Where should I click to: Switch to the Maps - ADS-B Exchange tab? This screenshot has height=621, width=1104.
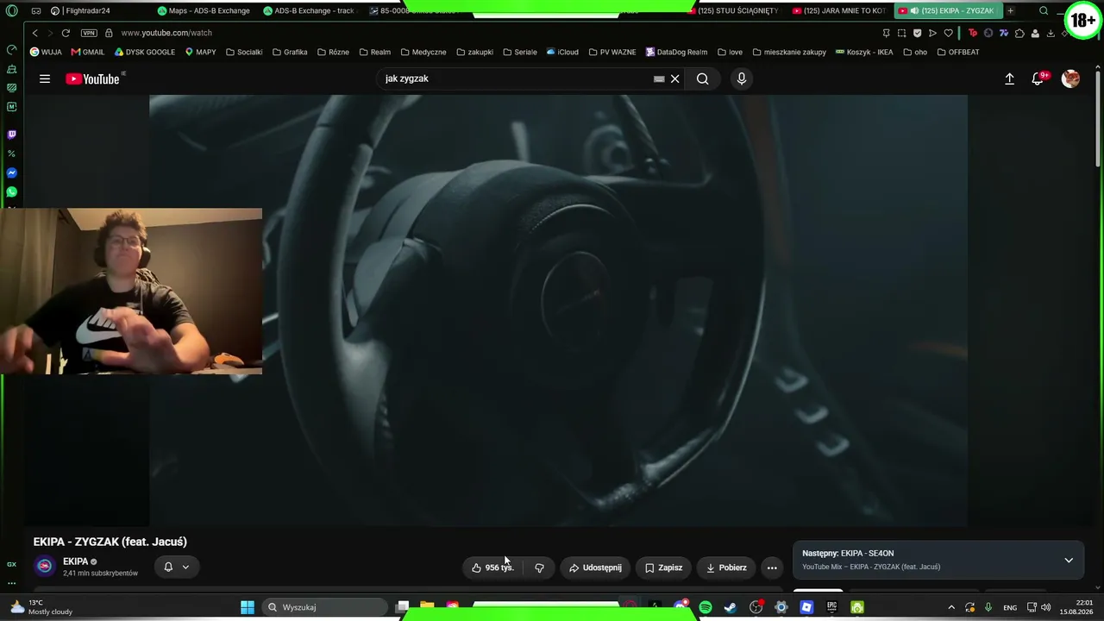click(x=204, y=10)
